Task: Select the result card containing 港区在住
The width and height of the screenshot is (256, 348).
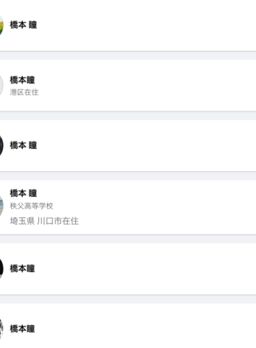Action: click(128, 86)
